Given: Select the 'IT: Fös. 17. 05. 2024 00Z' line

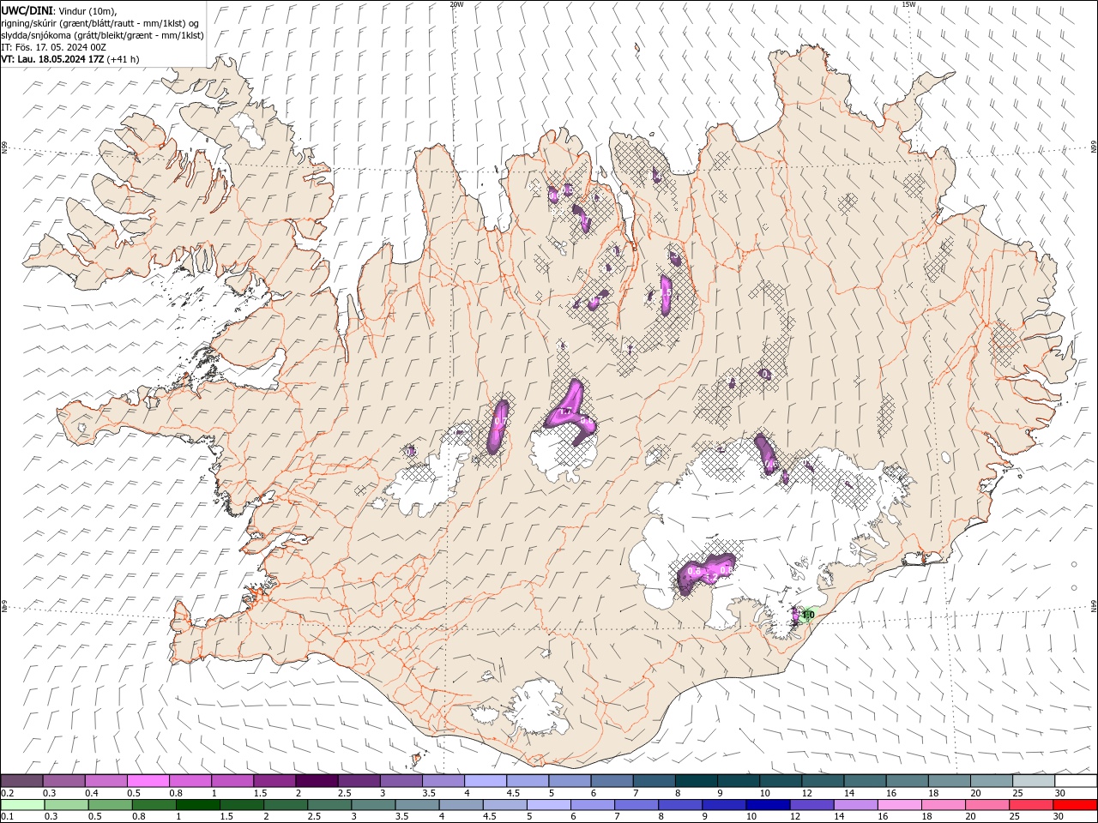Looking at the screenshot, I should (54, 47).
